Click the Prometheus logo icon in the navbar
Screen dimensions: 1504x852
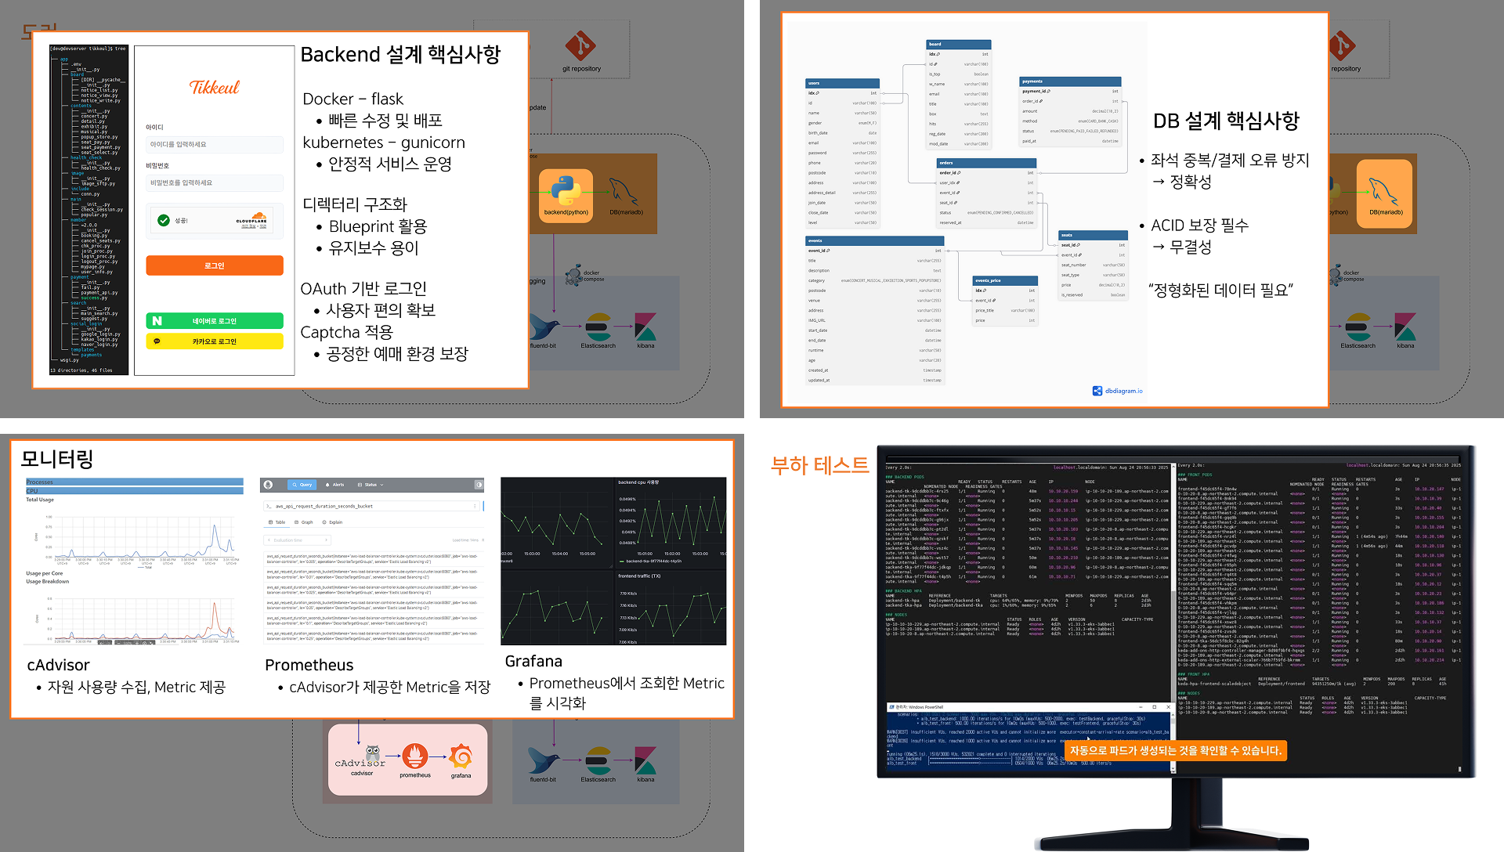coord(268,485)
